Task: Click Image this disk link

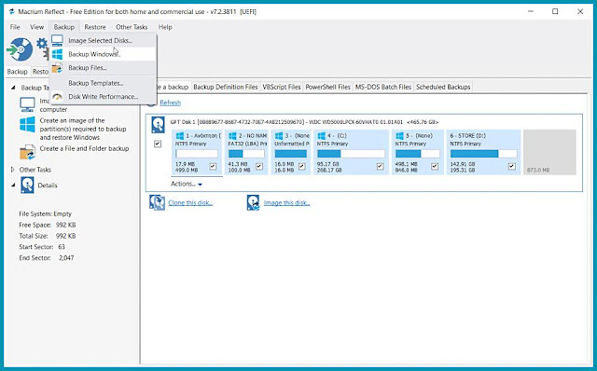Action: pyautogui.click(x=286, y=203)
